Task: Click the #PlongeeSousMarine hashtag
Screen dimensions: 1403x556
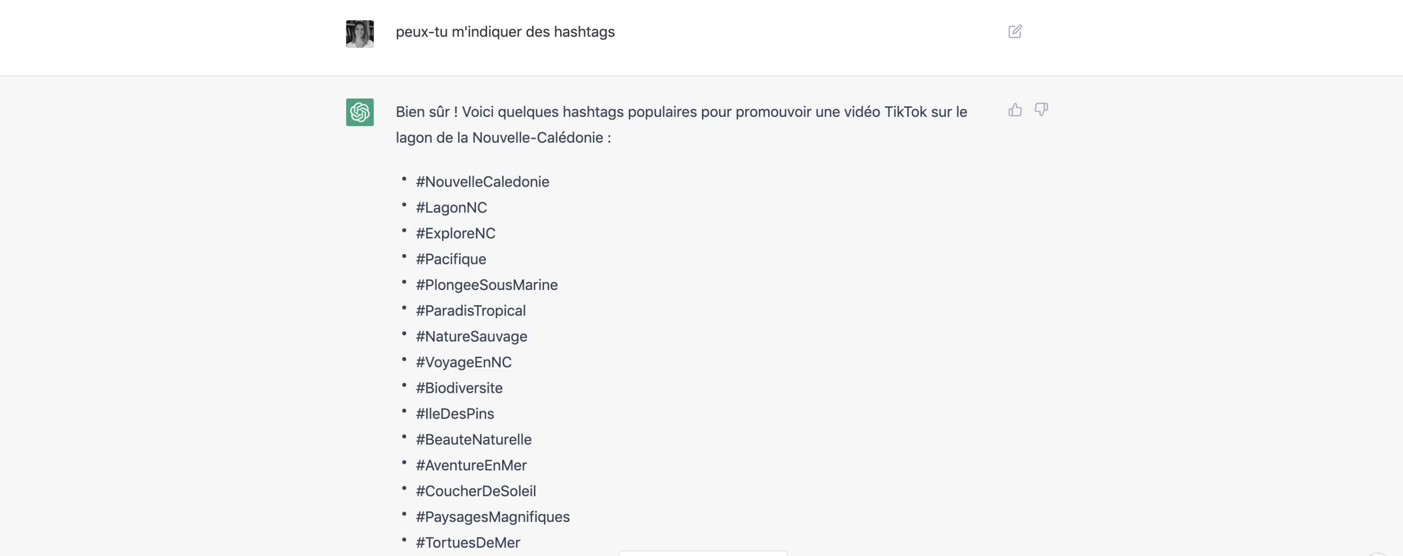Action: [x=487, y=285]
